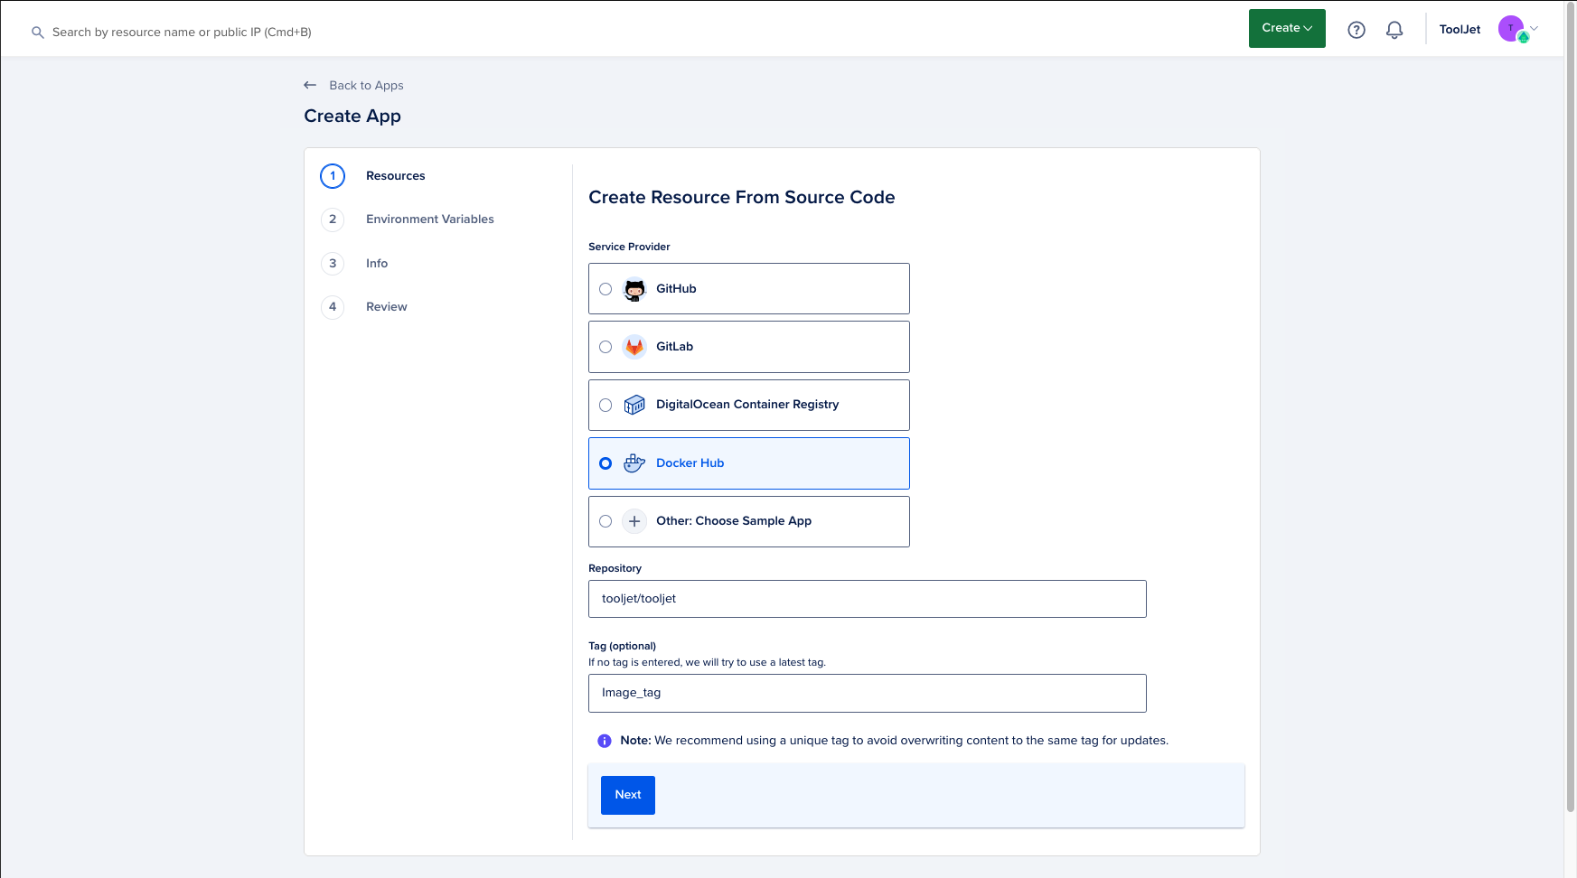Viewport: 1577px width, 878px height.
Task: Click the Docker Hub whale icon
Action: point(634,463)
